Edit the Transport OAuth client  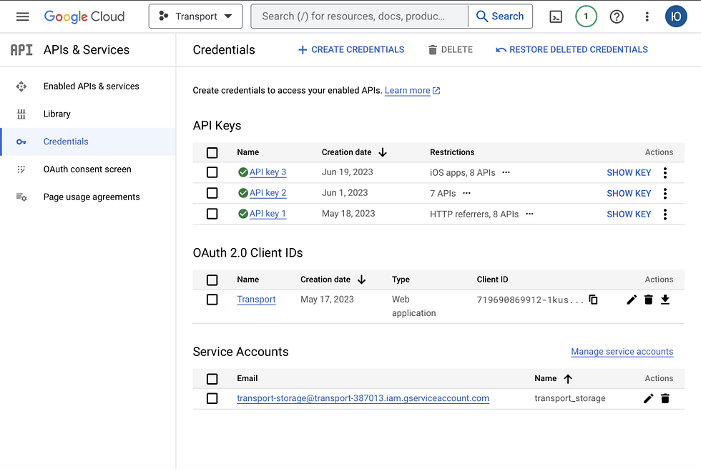point(631,300)
